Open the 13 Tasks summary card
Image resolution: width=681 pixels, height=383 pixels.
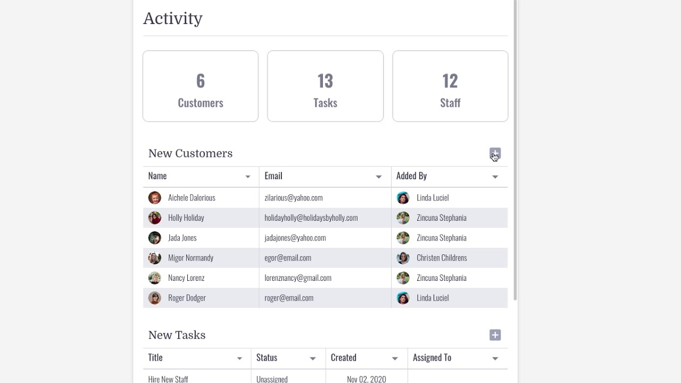[325, 86]
